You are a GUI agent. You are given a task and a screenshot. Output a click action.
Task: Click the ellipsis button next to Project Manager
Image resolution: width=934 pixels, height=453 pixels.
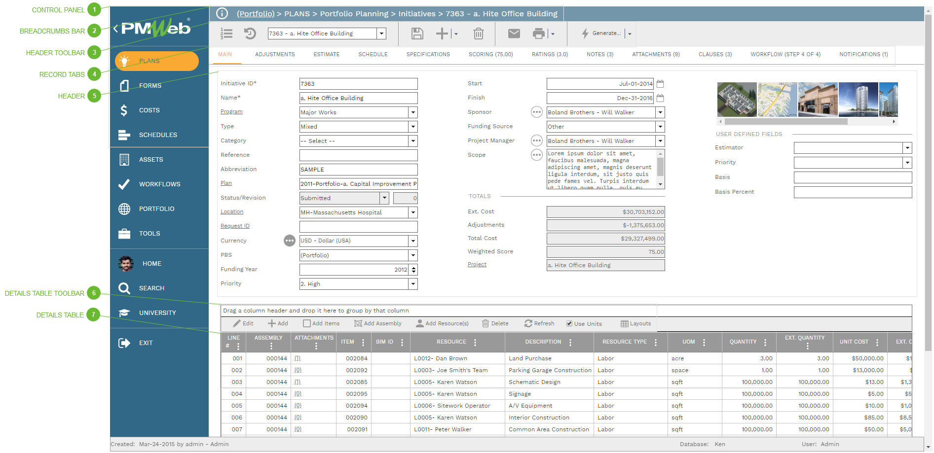coord(536,141)
